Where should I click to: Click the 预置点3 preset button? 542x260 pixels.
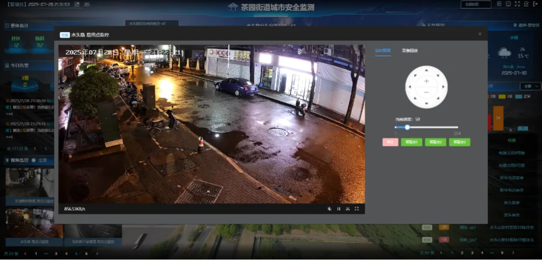[x=459, y=142]
